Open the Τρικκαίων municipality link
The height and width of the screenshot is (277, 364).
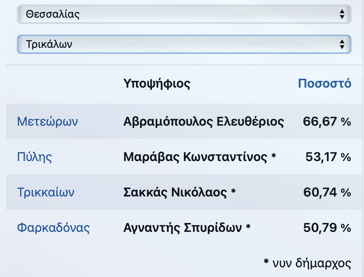tap(46, 192)
